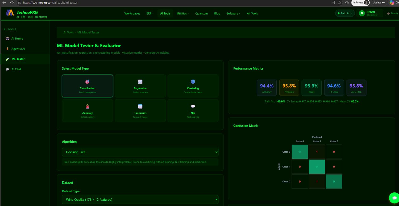Click the TechnoPKG brand name link

[x=27, y=12]
